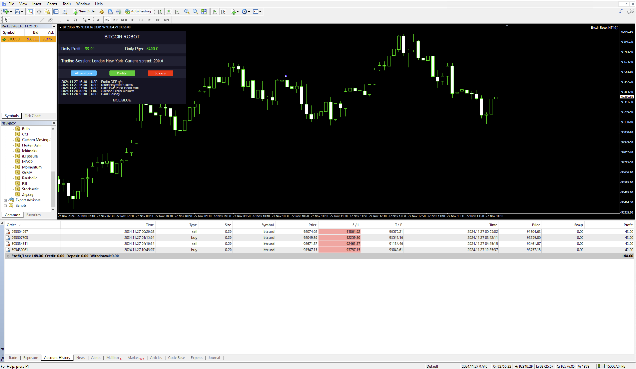Open the periodicity clock dropdown arrow
The width and height of the screenshot is (636, 369).
pyautogui.click(x=249, y=12)
